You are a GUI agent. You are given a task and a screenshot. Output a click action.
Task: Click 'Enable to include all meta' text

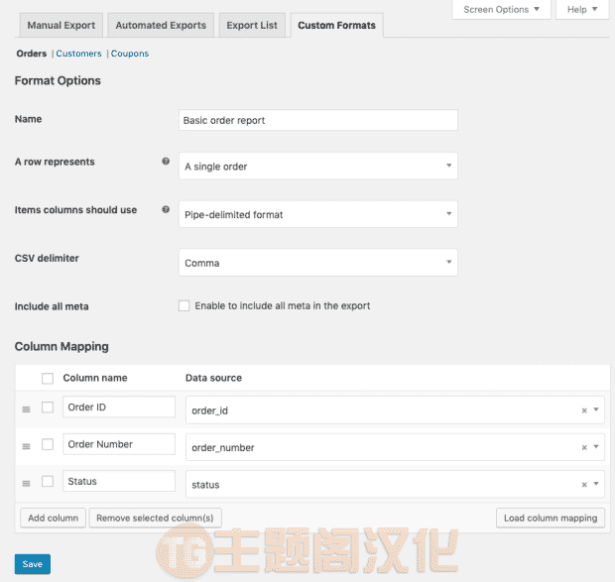[283, 305]
